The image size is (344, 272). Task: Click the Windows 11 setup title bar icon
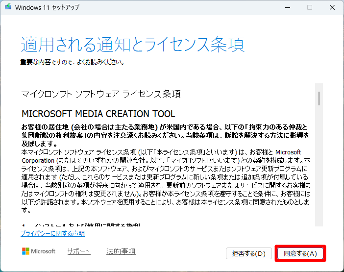tap(8, 7)
